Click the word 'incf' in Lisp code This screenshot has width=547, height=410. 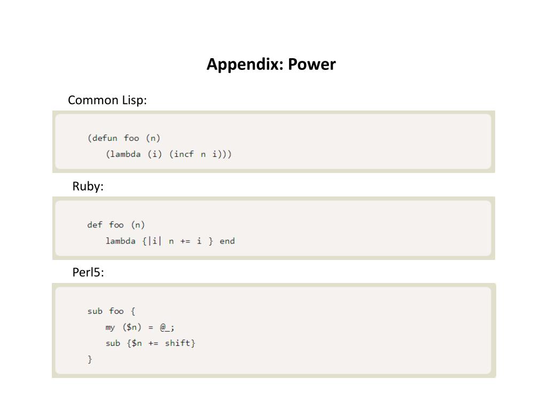[x=184, y=154]
